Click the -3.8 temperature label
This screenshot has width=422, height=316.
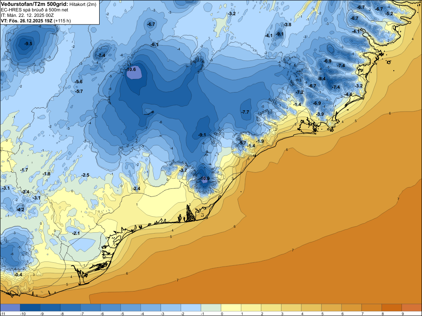[x=287, y=25]
